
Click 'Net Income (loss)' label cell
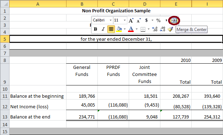(x=38, y=105)
